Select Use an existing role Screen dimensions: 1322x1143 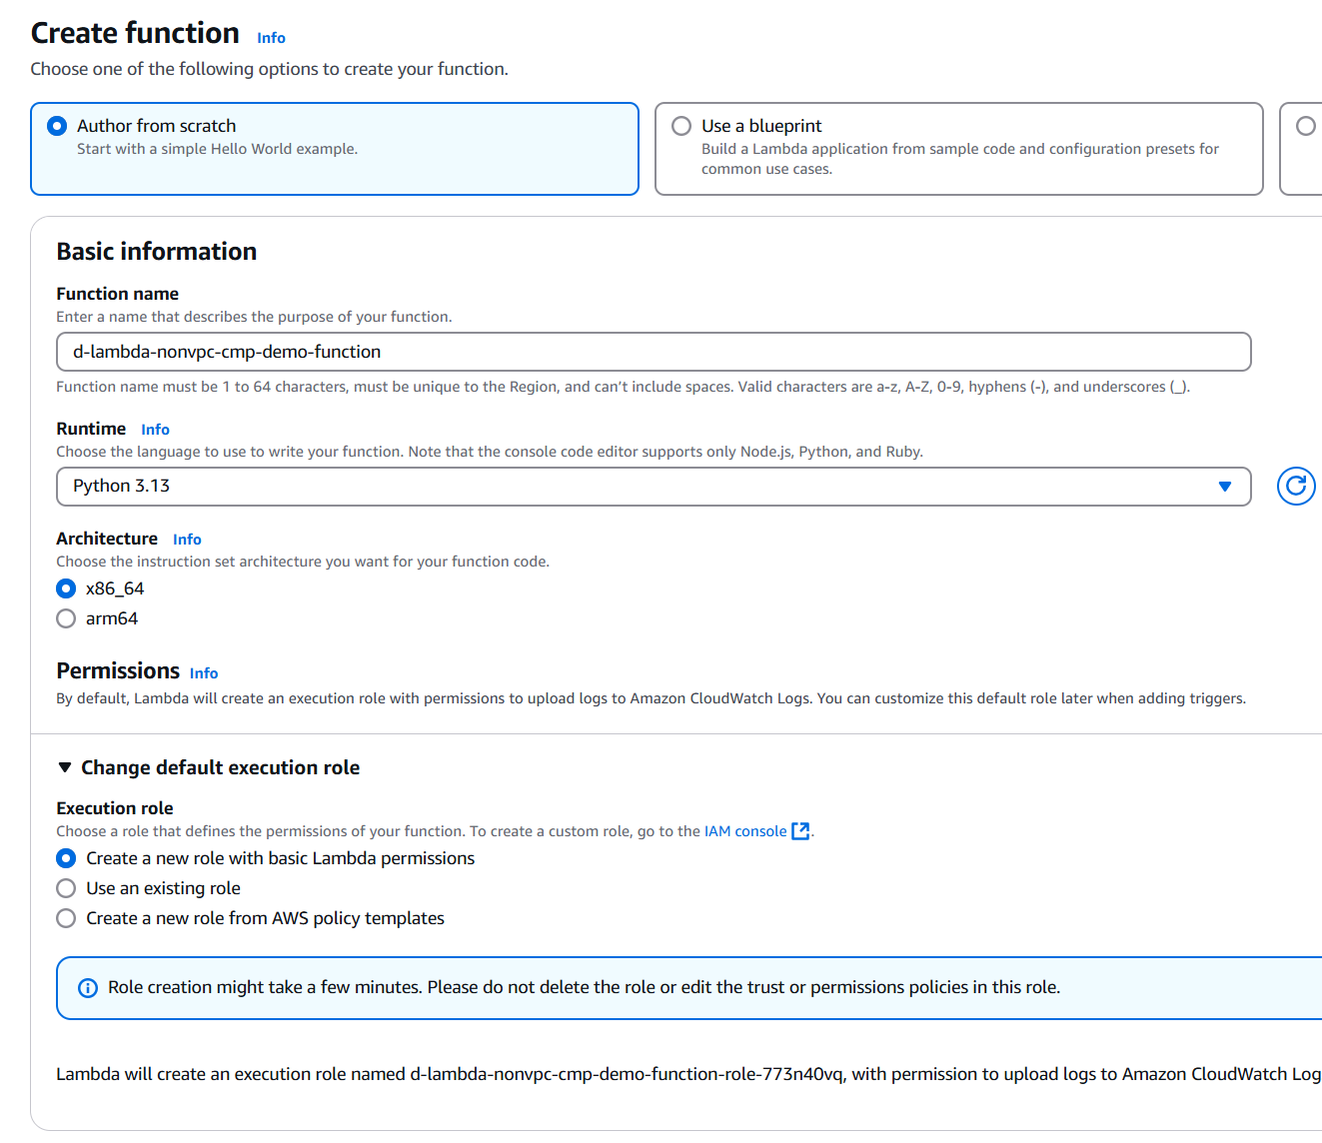(x=66, y=888)
